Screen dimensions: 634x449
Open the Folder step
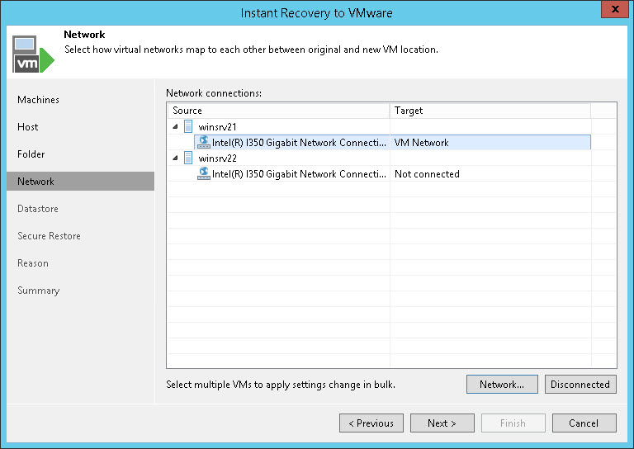[x=31, y=154]
